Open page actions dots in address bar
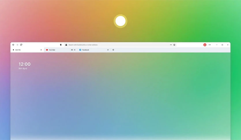 171,45
